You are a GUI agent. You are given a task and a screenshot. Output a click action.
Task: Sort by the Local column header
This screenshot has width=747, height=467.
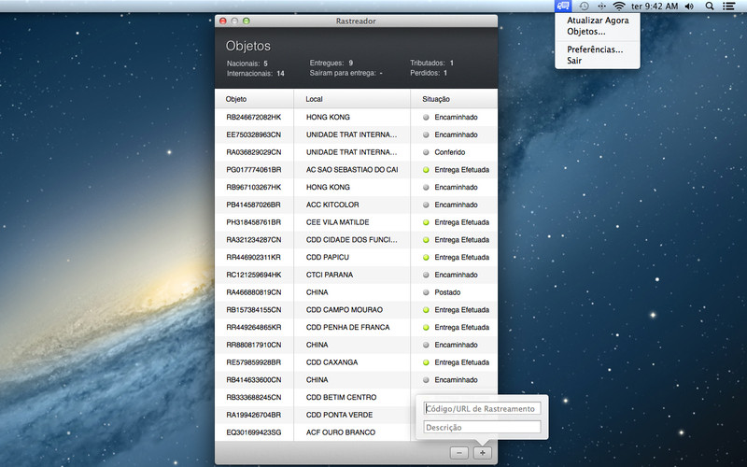352,99
